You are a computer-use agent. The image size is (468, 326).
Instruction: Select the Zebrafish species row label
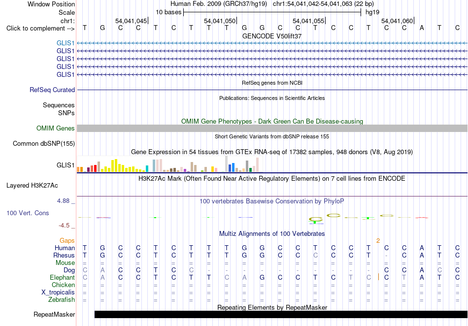click(62, 299)
